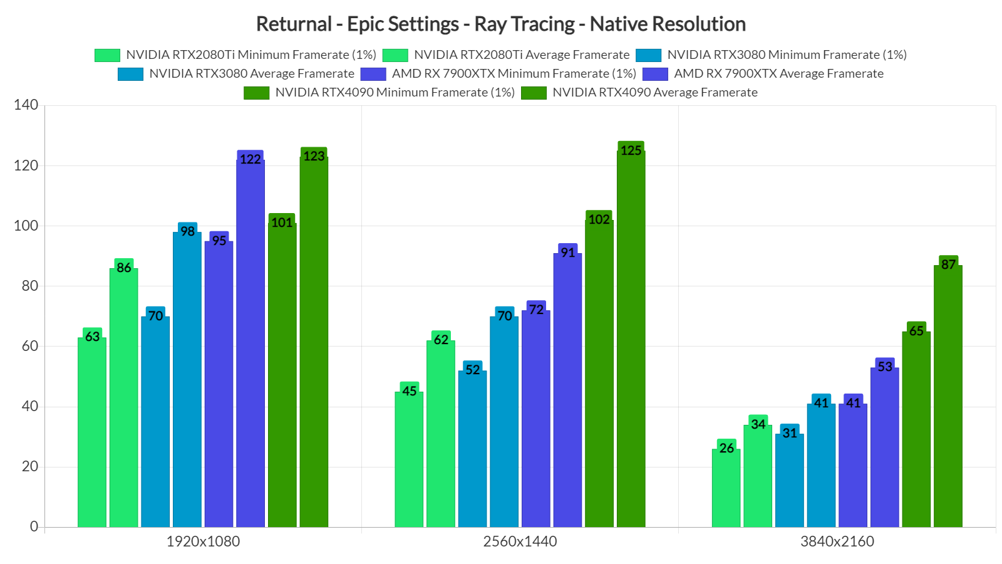The width and height of the screenshot is (1002, 564).
Task: Click the bar labeled 45 at 1440p
Action: [409, 459]
